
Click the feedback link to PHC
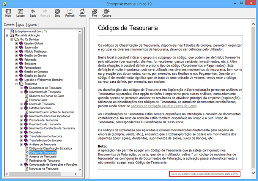(205, 174)
